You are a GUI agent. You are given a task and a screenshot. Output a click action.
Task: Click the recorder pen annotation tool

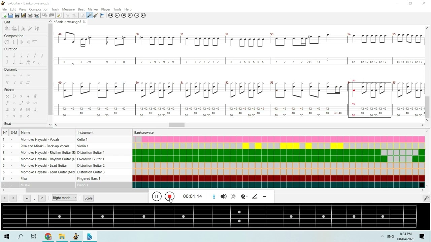[255, 197]
